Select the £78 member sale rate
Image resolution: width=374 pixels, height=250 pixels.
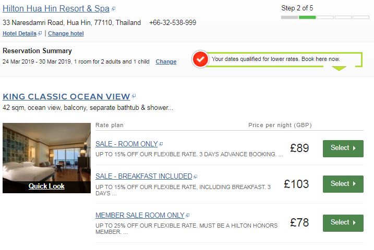(x=343, y=222)
